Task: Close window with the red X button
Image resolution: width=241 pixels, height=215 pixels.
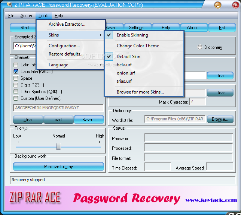Action: click(236, 5)
